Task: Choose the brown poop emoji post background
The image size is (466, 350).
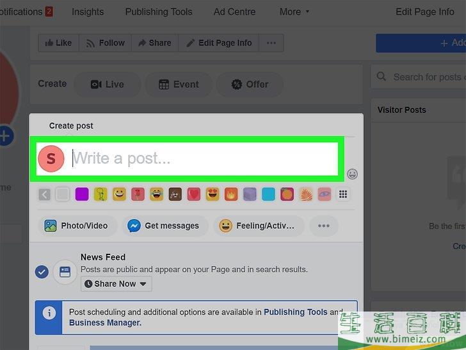Action: pyautogui.click(x=175, y=194)
